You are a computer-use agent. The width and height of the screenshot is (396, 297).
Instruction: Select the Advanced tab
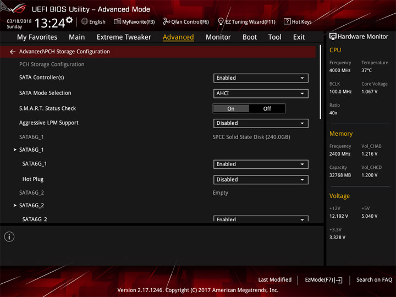click(x=178, y=37)
